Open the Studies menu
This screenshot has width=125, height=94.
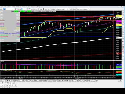click(x=18, y=7)
